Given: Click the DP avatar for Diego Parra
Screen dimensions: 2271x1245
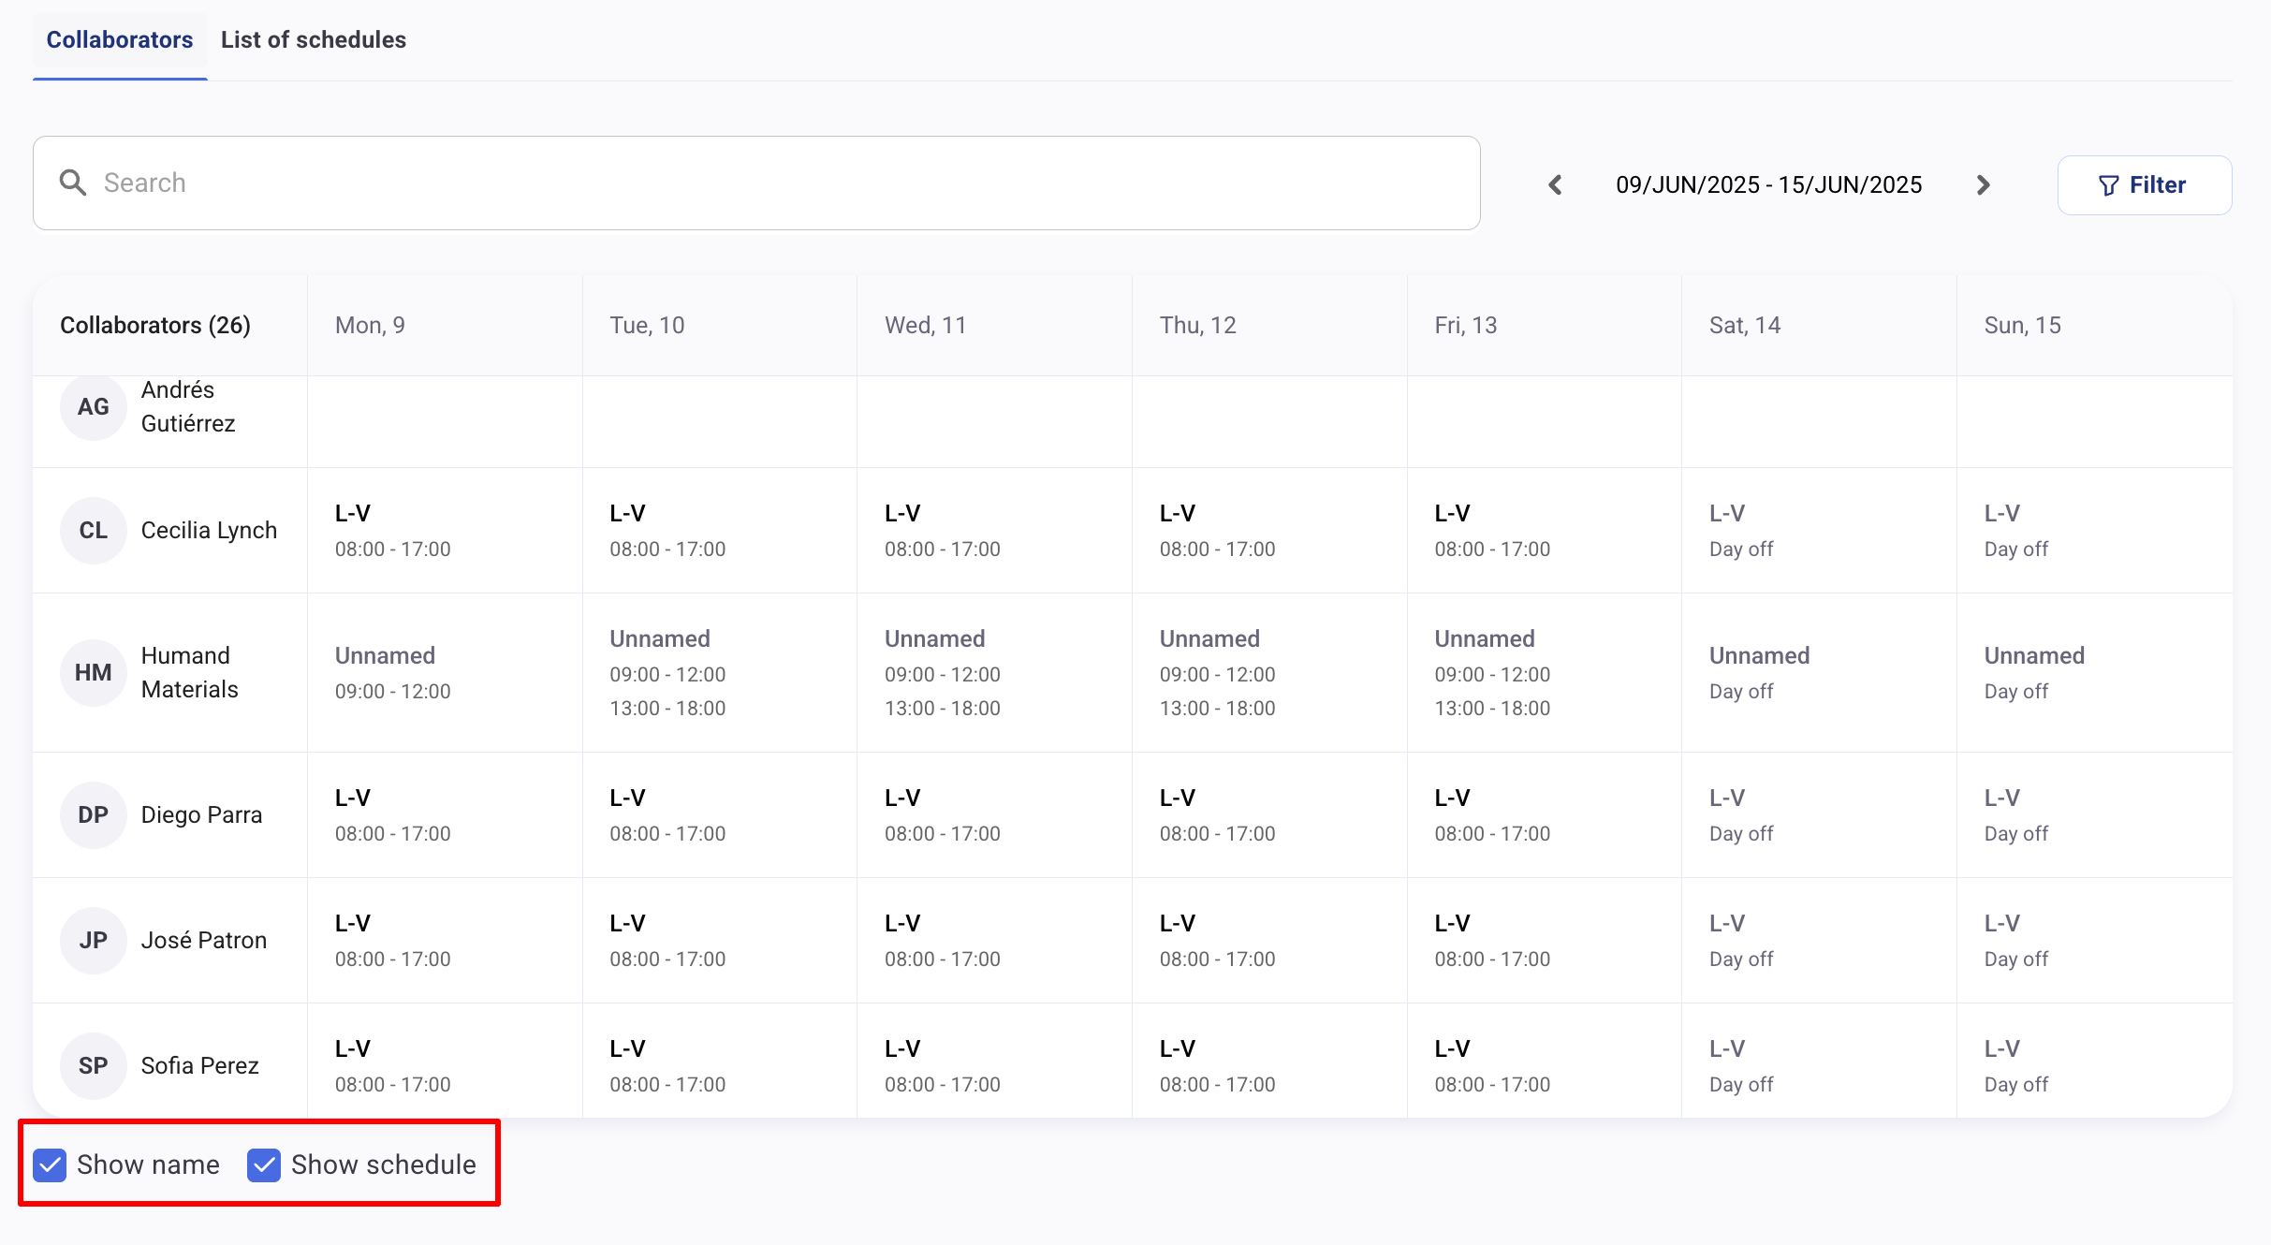Looking at the screenshot, I should point(93,815).
